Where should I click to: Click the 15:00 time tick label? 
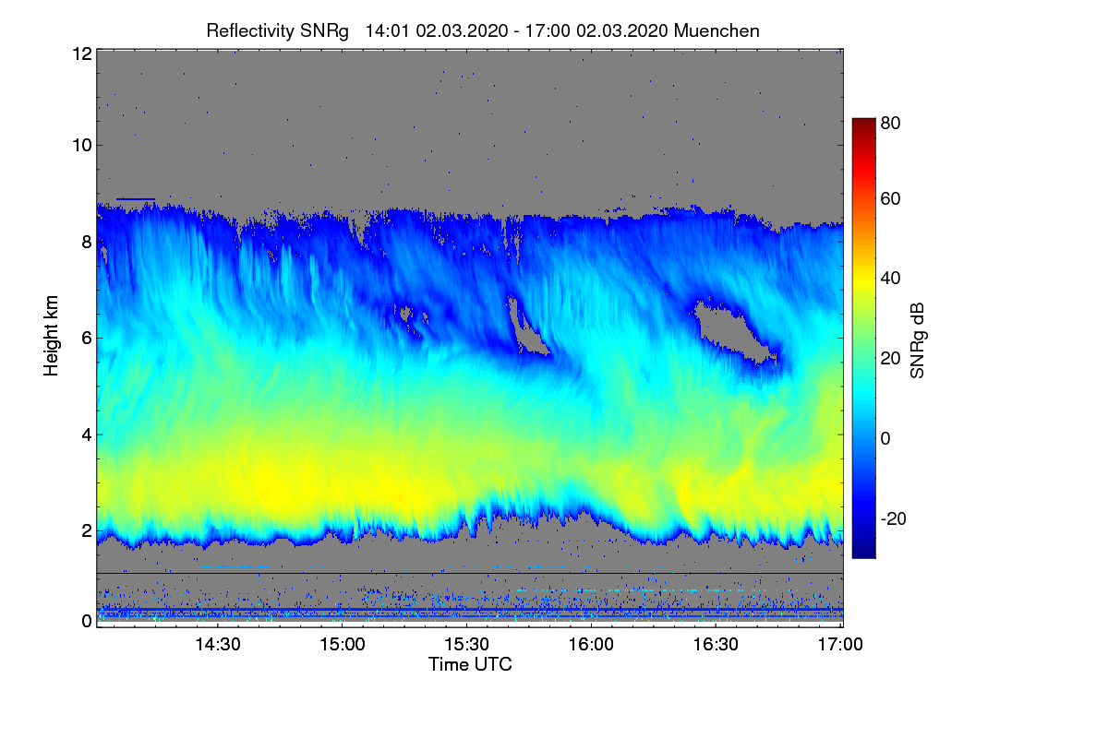343,643
